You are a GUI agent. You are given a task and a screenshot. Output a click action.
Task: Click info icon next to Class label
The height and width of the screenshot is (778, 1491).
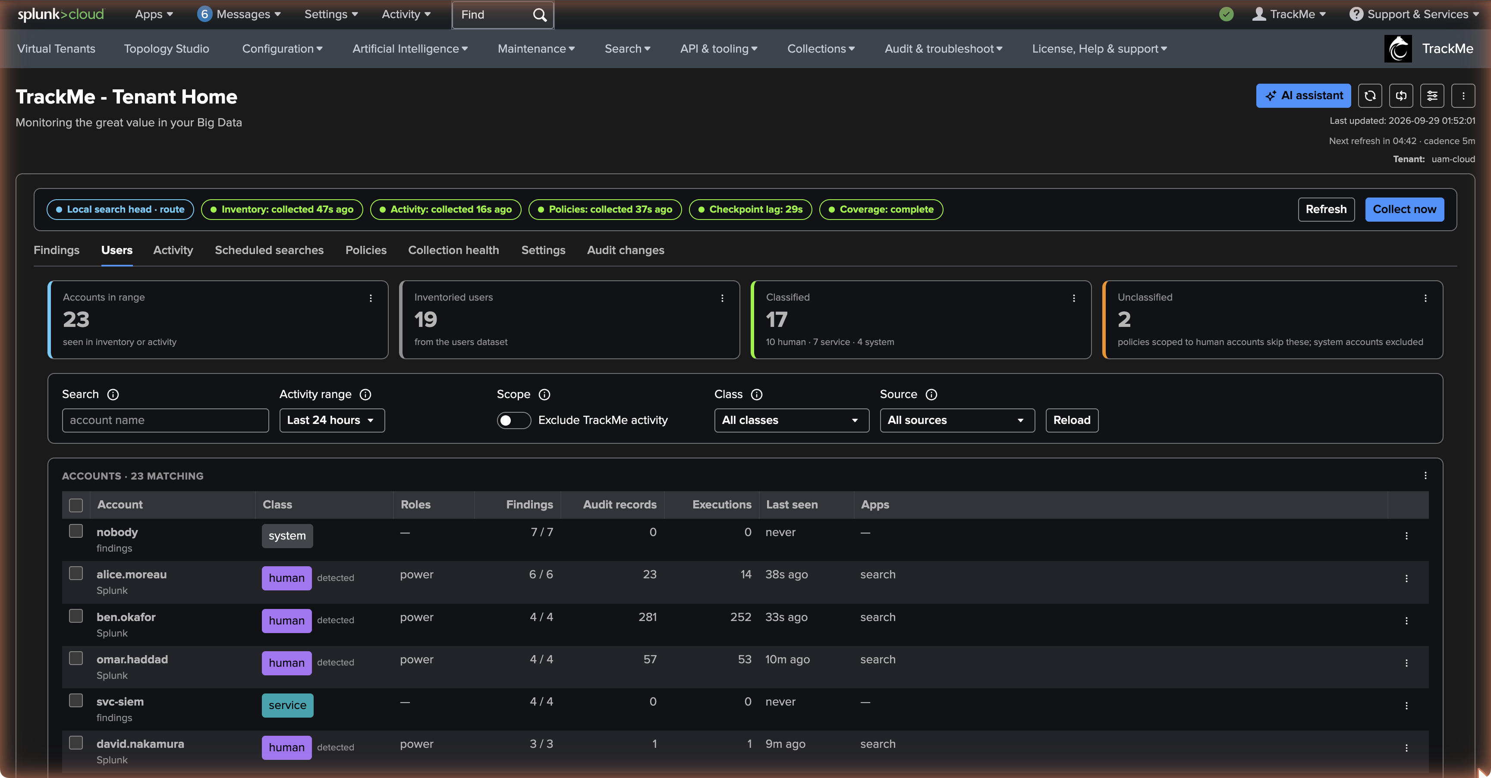[x=756, y=395]
